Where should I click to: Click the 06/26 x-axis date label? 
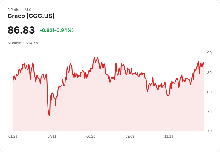pyautogui.click(x=91, y=136)
